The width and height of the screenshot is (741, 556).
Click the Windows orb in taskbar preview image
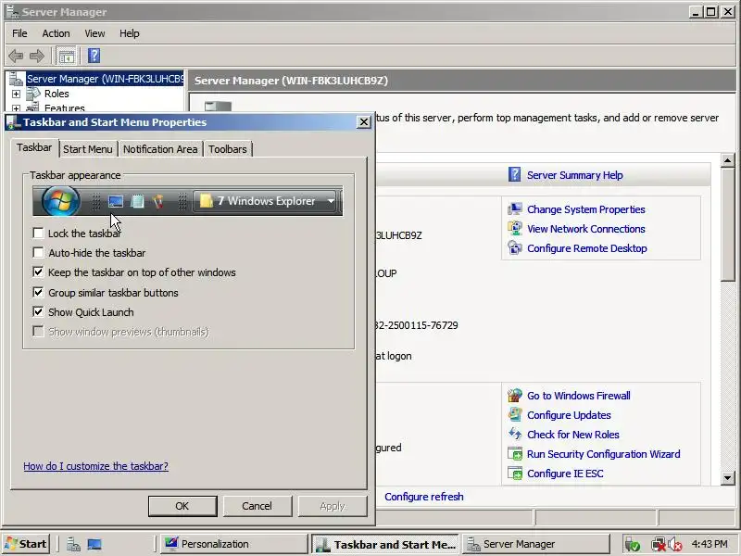pos(60,201)
